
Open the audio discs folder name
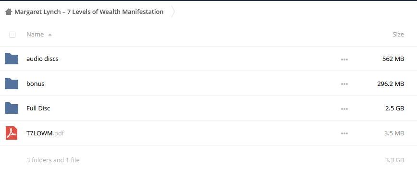point(42,59)
